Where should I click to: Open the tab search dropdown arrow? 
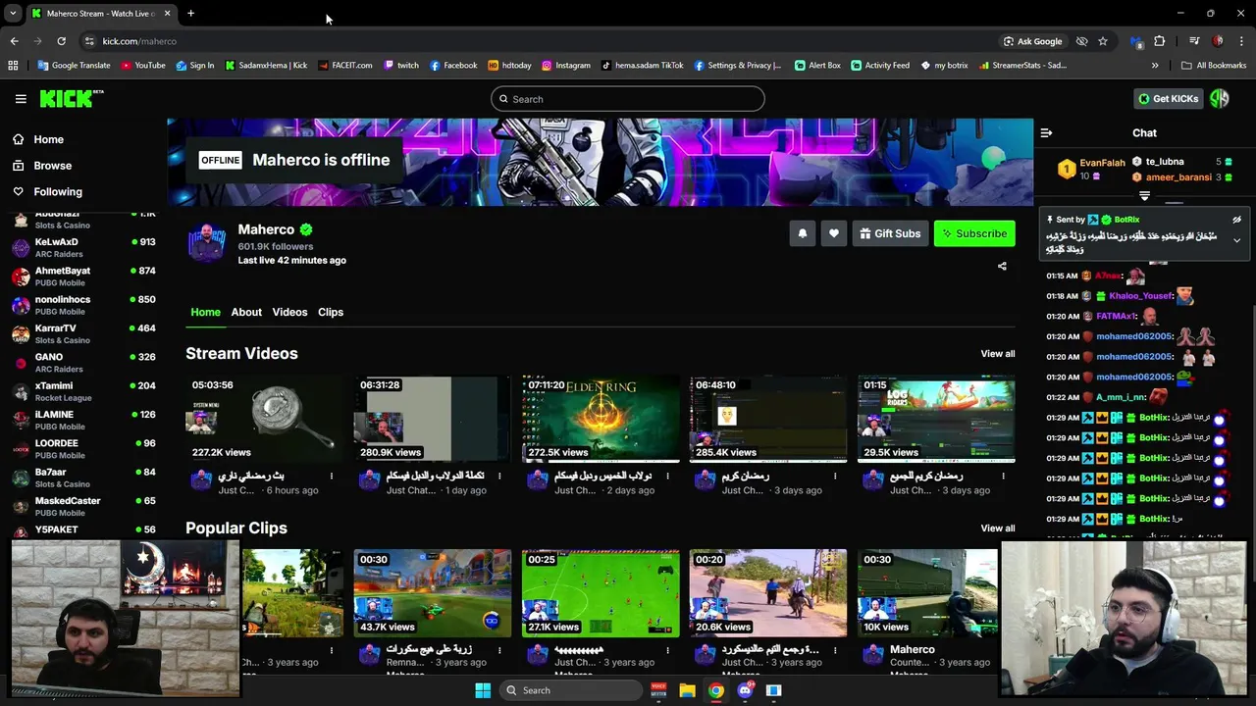point(13,14)
